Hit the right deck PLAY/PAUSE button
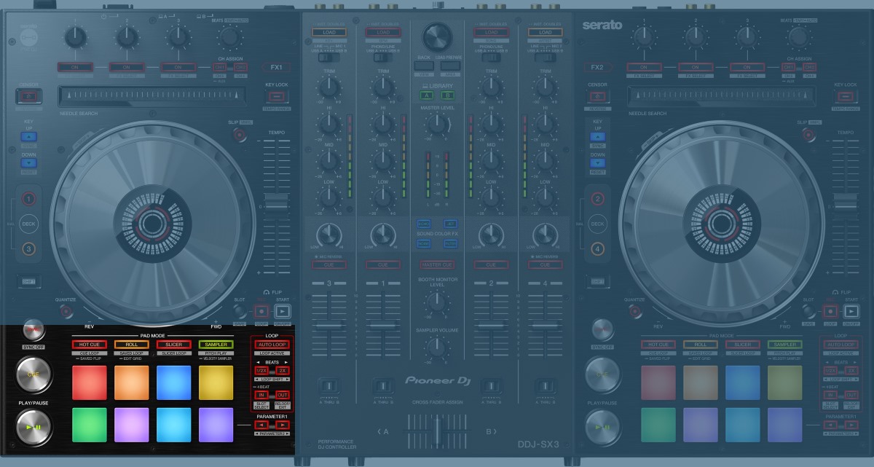 603,428
